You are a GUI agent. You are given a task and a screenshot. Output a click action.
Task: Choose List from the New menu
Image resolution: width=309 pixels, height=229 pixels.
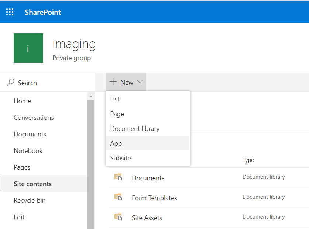click(148, 99)
